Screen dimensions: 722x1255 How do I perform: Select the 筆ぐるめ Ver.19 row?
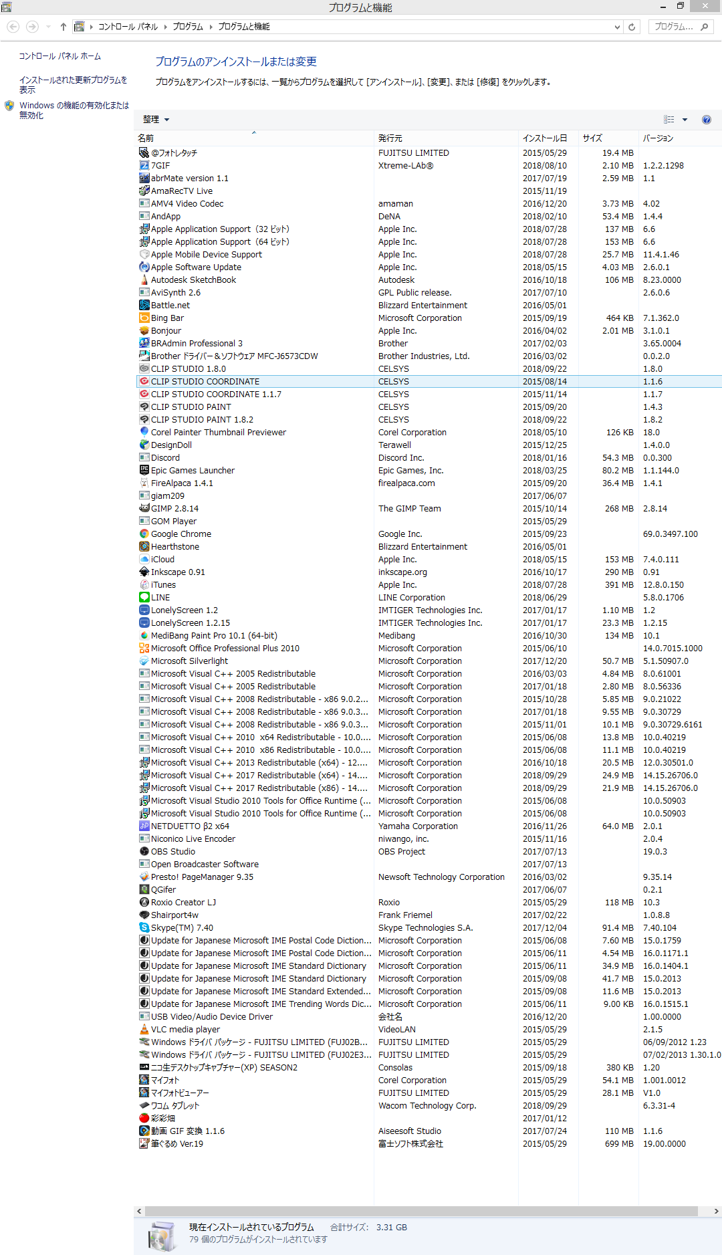click(x=428, y=1143)
